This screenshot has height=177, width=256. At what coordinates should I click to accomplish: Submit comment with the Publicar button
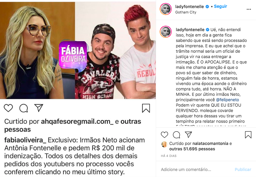tap(243, 170)
